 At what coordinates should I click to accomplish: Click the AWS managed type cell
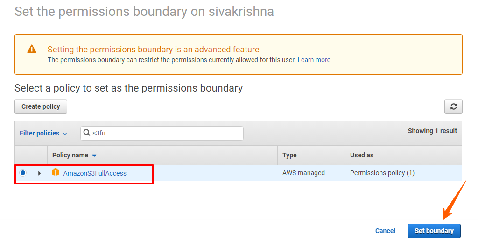coord(303,173)
